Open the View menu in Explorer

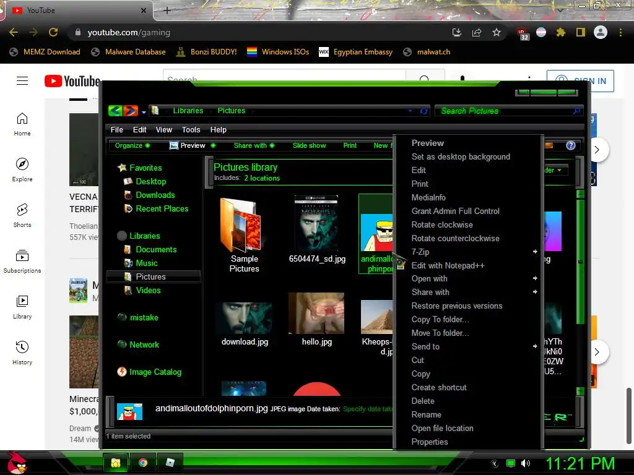(163, 130)
